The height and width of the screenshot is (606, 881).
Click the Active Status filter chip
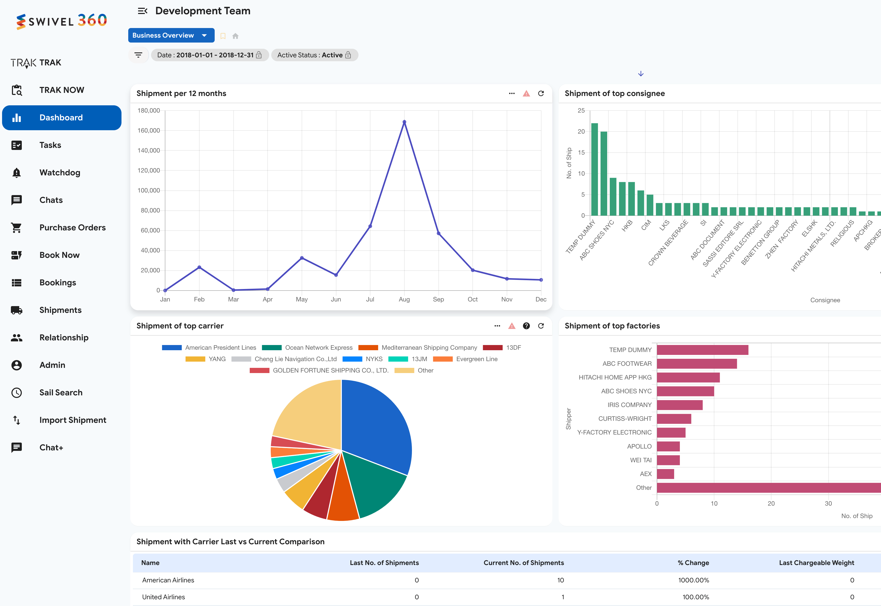[315, 55]
